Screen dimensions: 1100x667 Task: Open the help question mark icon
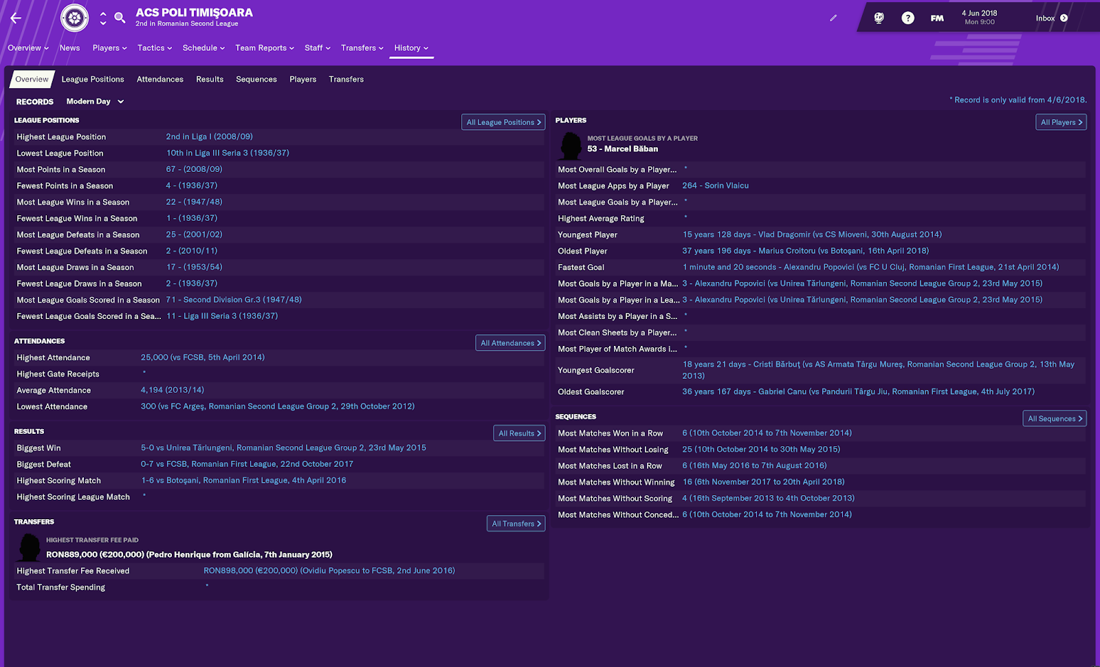pyautogui.click(x=907, y=18)
